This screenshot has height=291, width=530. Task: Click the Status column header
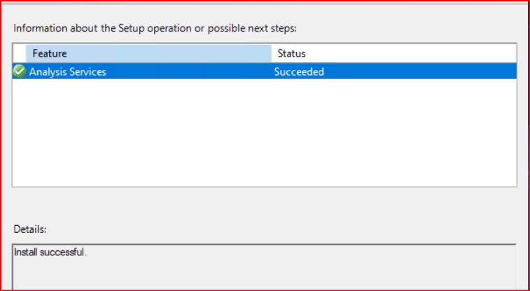[291, 53]
